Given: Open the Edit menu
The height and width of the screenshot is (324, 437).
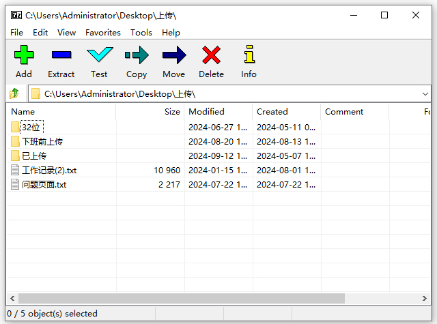Looking at the screenshot, I should pyautogui.click(x=40, y=33).
